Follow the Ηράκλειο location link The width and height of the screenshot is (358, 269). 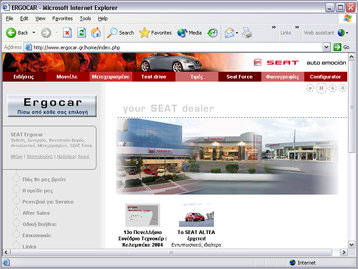tap(66, 156)
